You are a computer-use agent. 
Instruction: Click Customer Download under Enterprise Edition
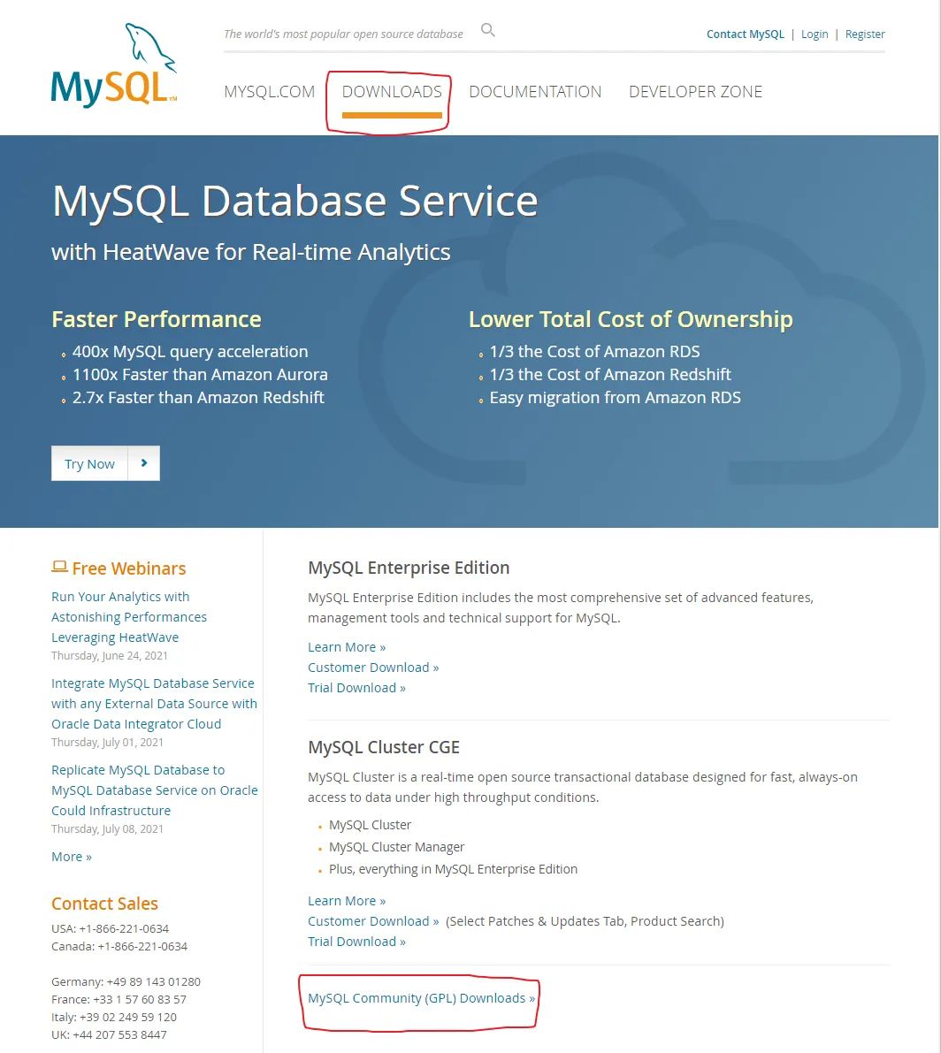tap(372, 667)
